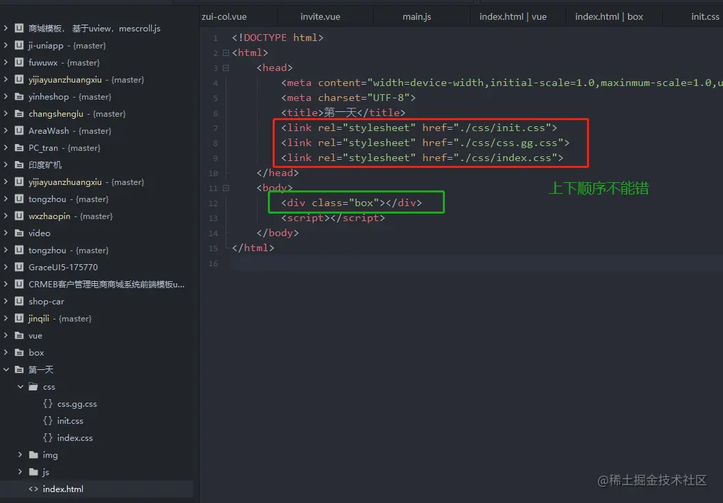Open the main.js tab

[x=417, y=17]
